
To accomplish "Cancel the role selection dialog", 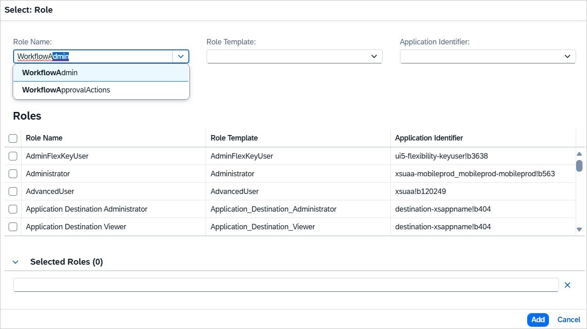I will [x=568, y=319].
